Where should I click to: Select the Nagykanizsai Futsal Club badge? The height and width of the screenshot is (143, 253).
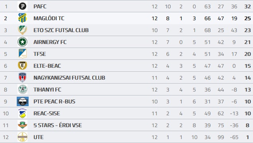point(22,78)
